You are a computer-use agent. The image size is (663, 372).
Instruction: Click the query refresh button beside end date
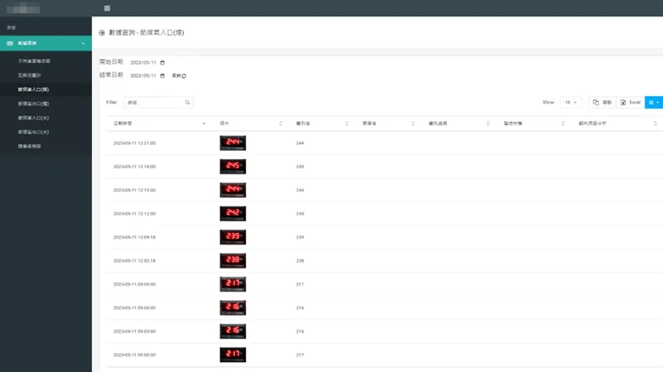click(x=179, y=75)
